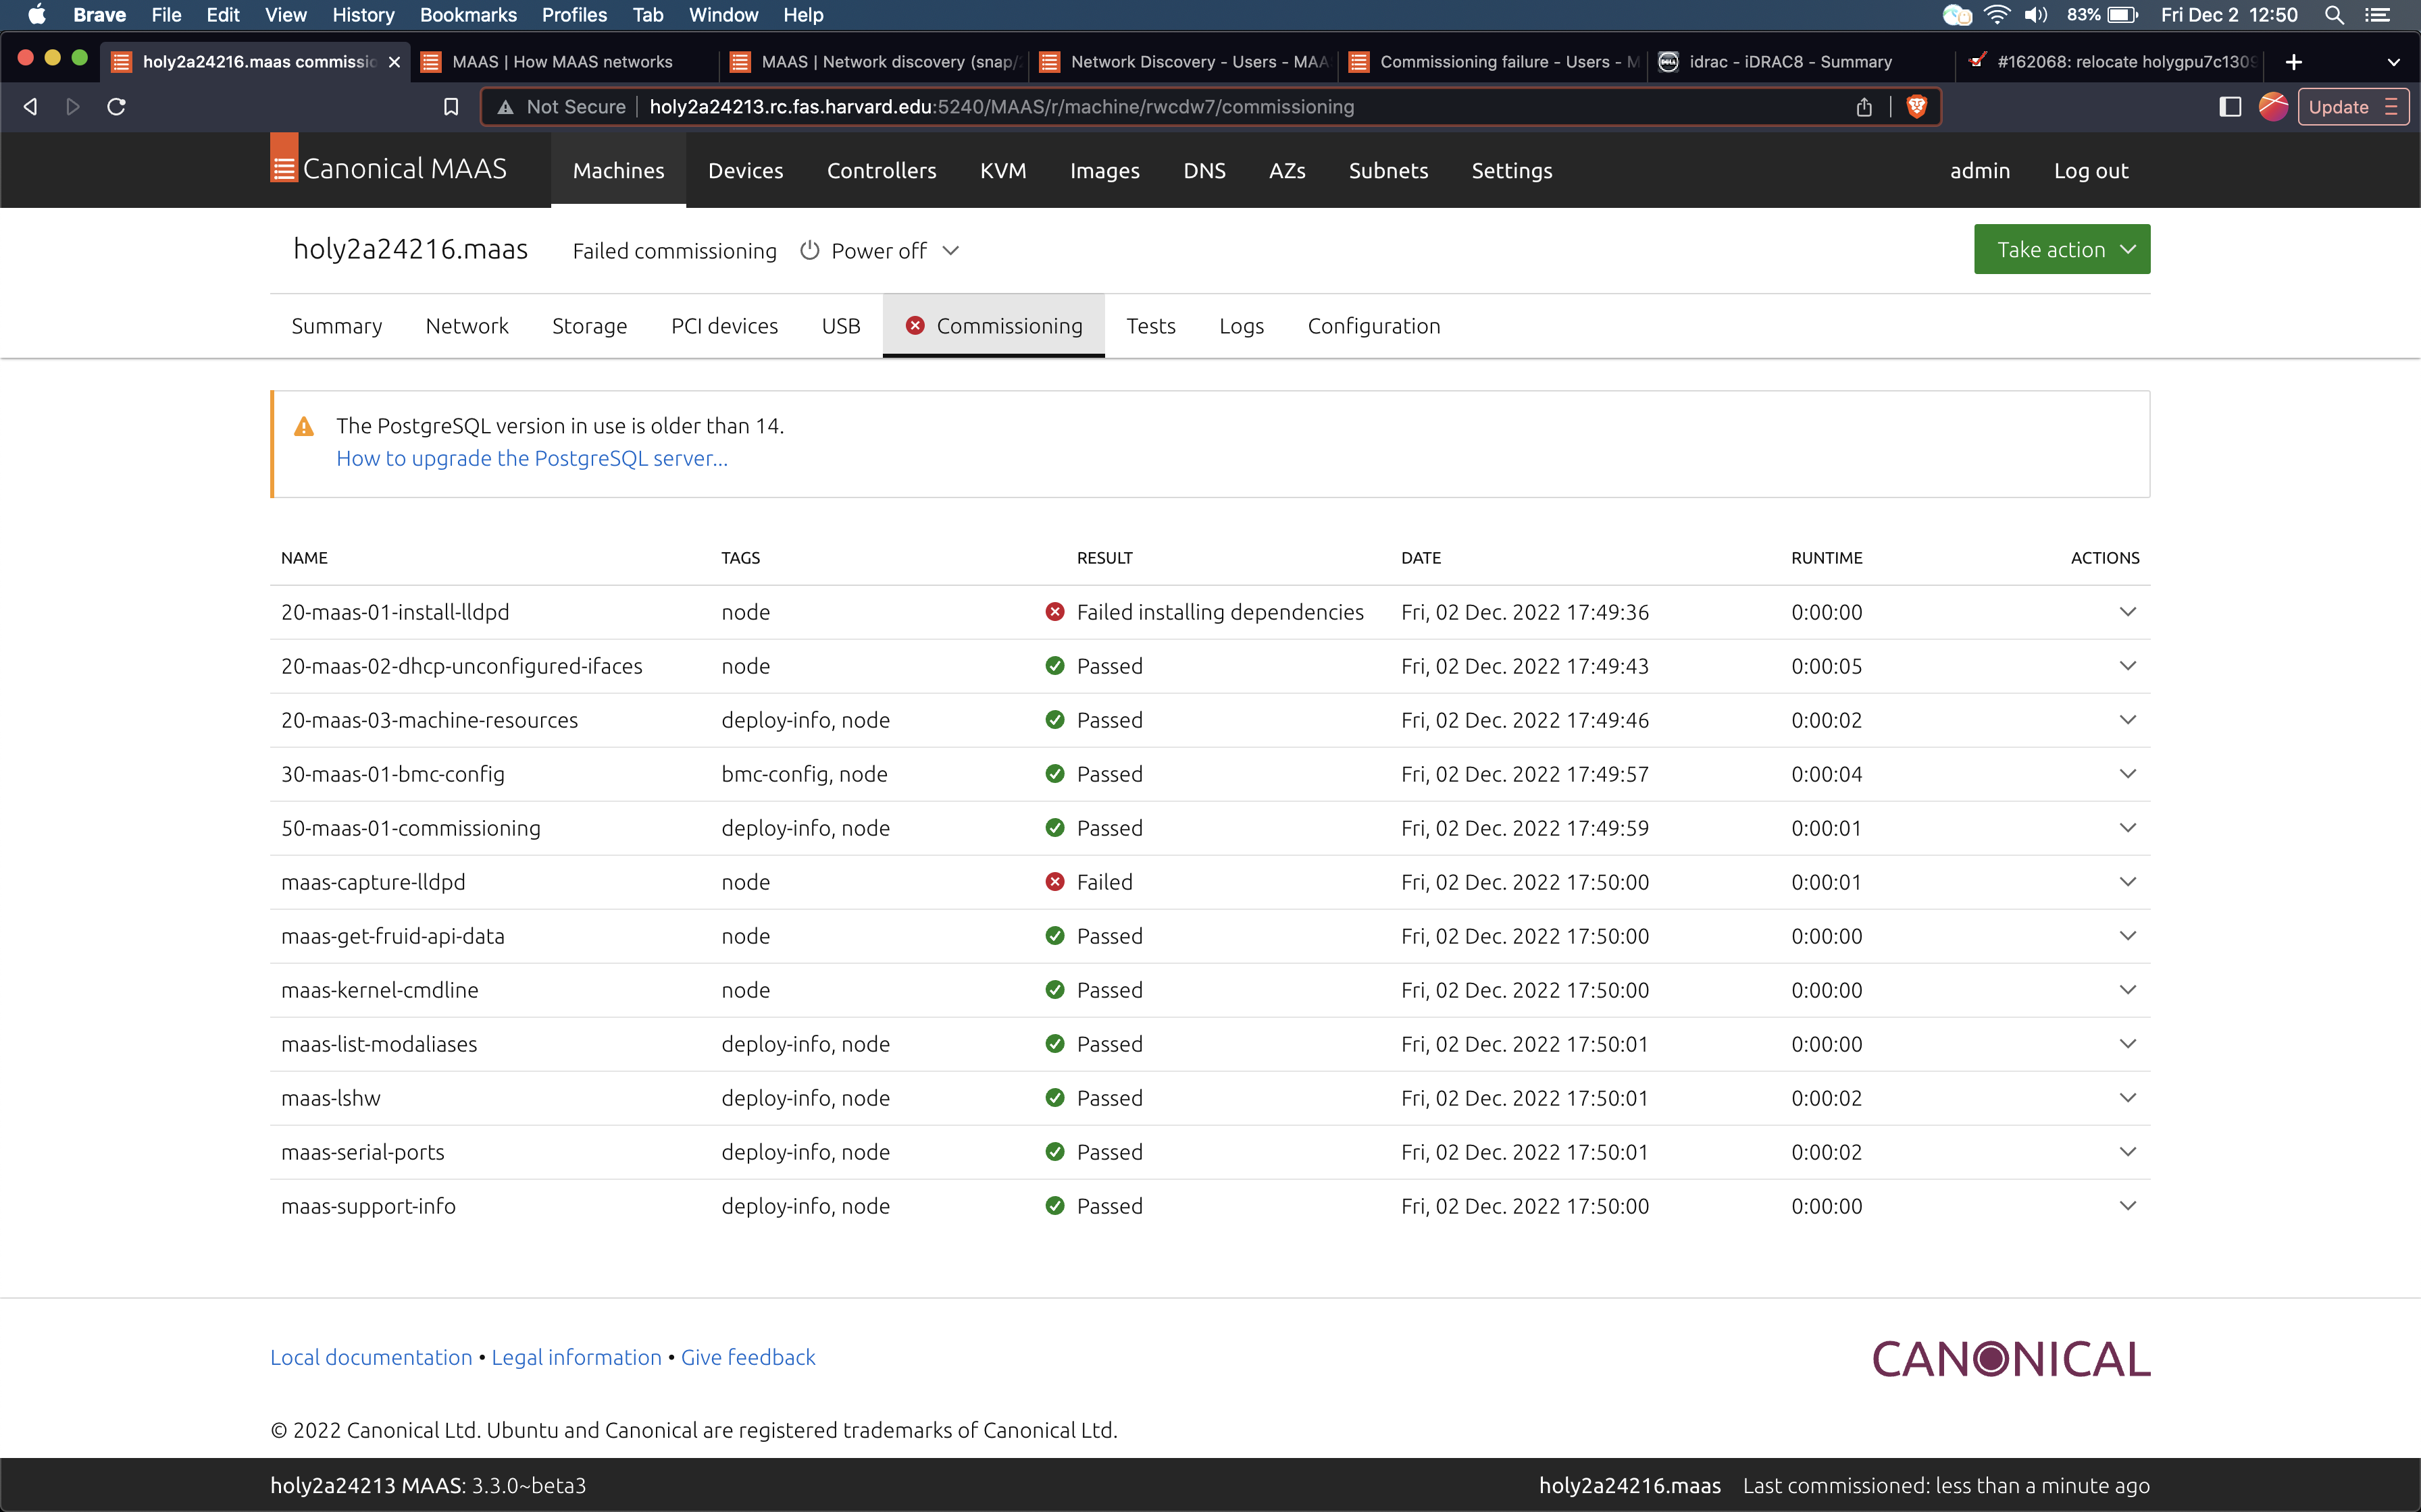Image resolution: width=2421 pixels, height=1512 pixels.
Task: Switch to the Network tab
Action: [466, 326]
